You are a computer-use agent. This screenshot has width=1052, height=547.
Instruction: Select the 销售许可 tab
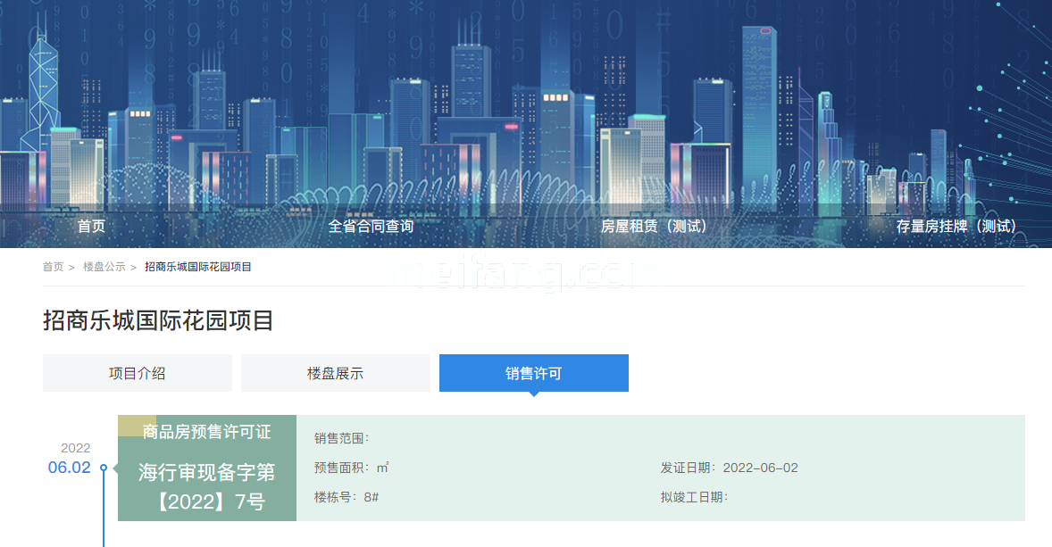click(x=534, y=373)
